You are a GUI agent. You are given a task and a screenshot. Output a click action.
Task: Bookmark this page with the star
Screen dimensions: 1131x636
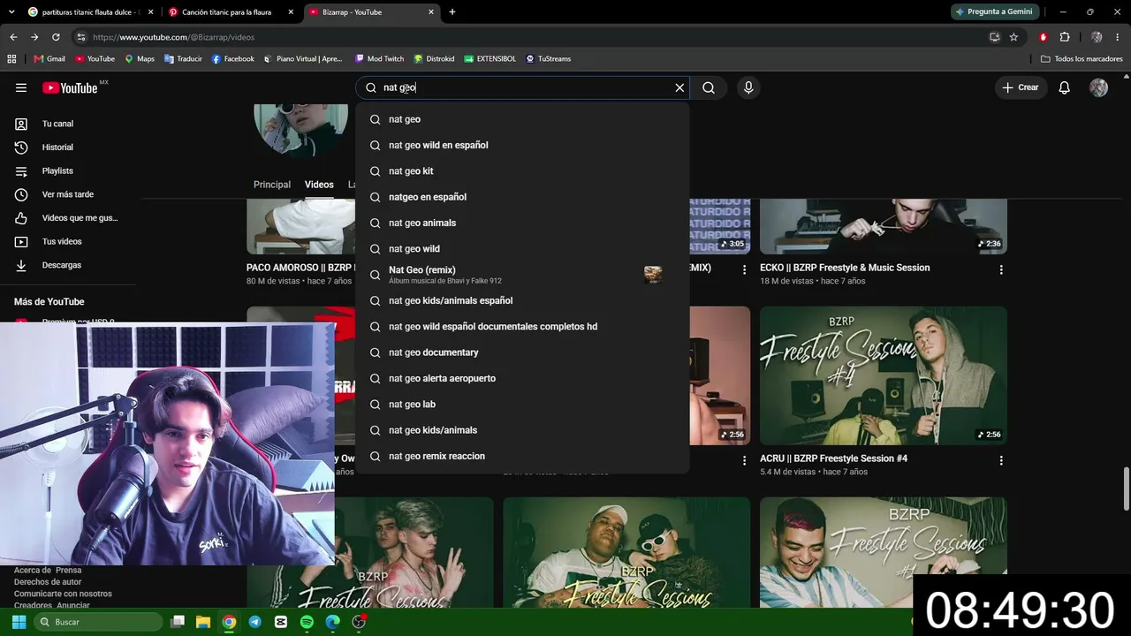point(1013,37)
